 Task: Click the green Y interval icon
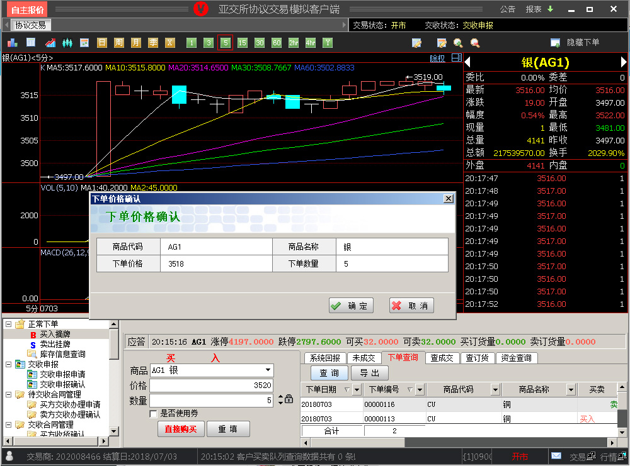pyautogui.click(x=328, y=43)
